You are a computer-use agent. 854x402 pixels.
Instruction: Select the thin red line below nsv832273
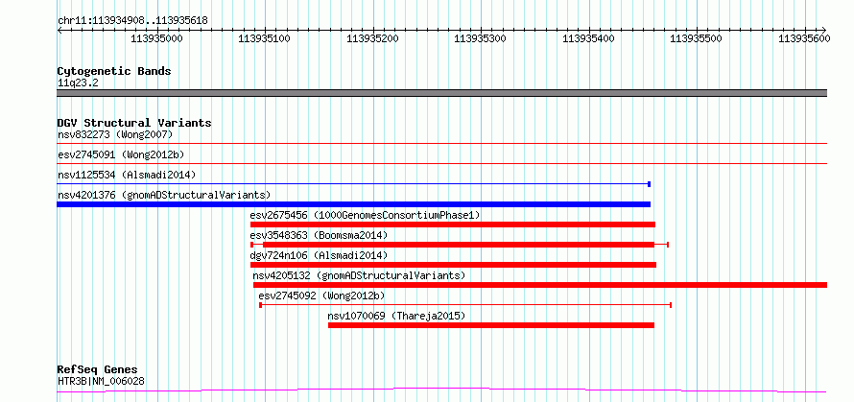[441, 144]
